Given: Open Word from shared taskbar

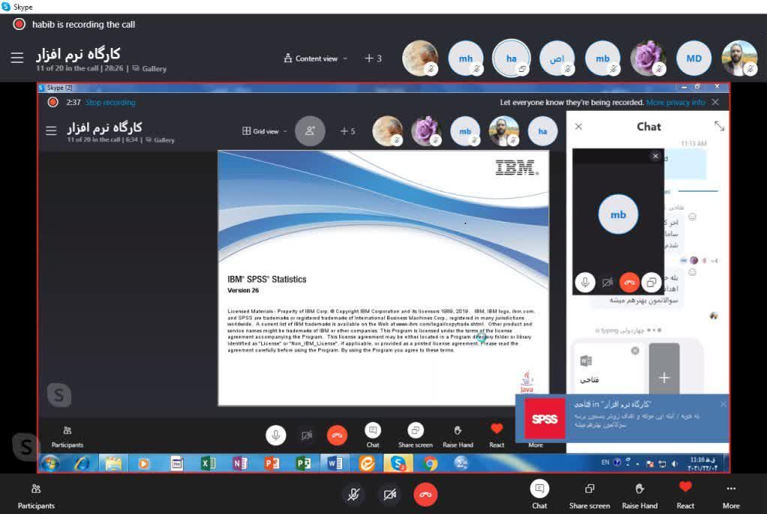Looking at the screenshot, I should (335, 463).
